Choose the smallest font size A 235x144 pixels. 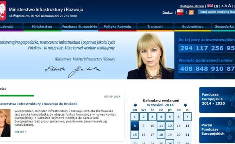click(x=222, y=6)
